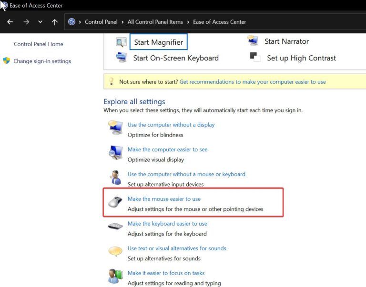Click the On-Screen Keyboard icon
Viewport: 366px width, 287px height.
[x=121, y=58]
